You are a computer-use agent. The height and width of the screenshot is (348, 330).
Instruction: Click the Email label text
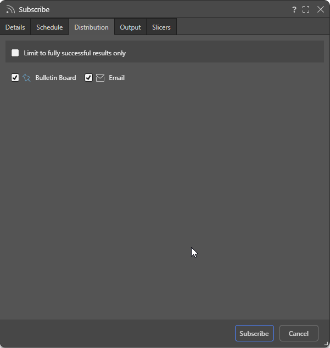[x=117, y=78]
